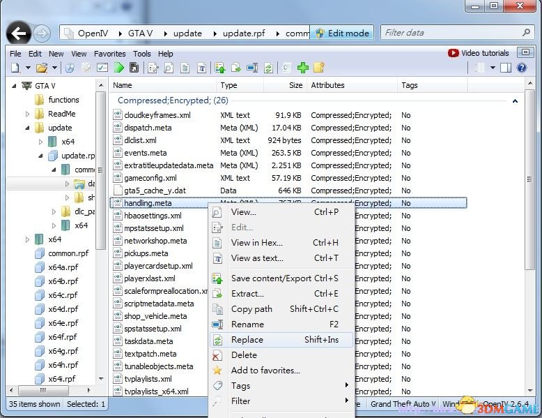This screenshot has width=542, height=418.
Task: Click the Back navigation arrow
Action: (19, 33)
